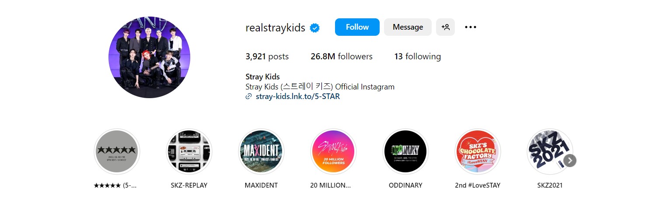Open the stray-kids.lnk.to/5-STAR link
This screenshot has width=646, height=219.
click(x=297, y=96)
